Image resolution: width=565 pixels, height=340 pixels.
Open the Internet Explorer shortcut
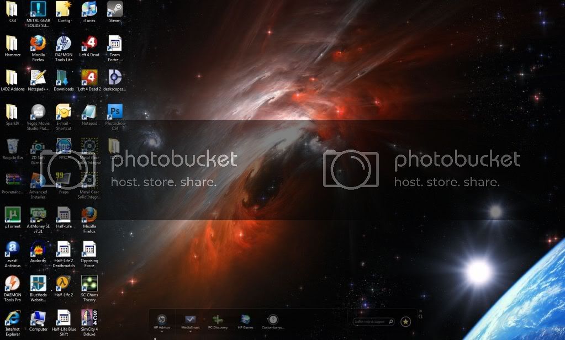pyautogui.click(x=12, y=317)
